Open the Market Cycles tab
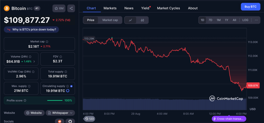The height and width of the screenshot is (123, 264). click(x=168, y=8)
